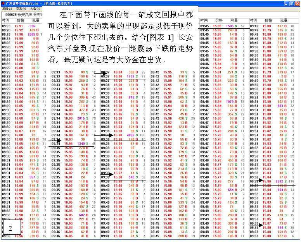Open the 交易 menu
Screen dimensions: 301x242
click(21, 9)
